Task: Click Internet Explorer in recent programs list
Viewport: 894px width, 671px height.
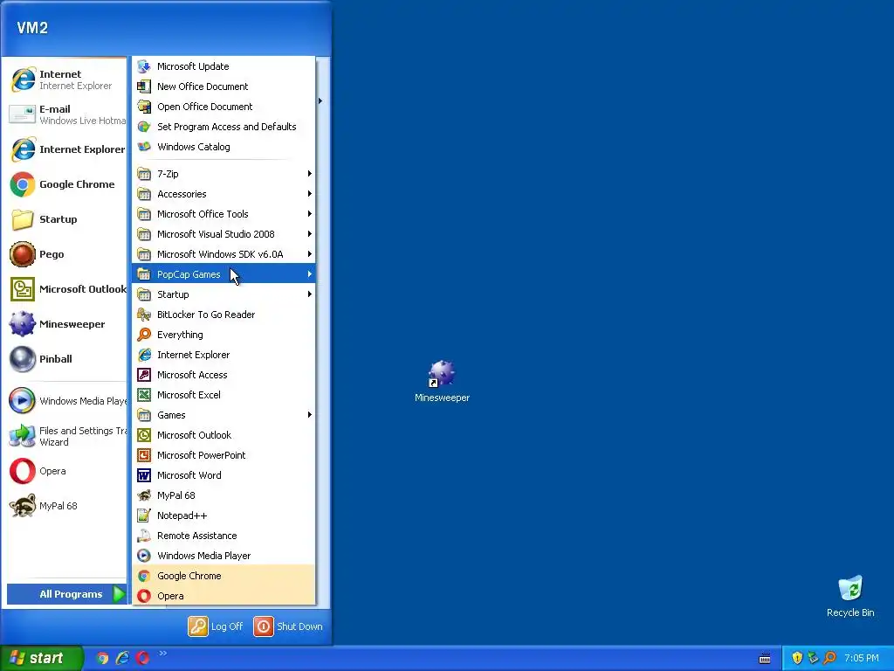Action: tap(66, 149)
